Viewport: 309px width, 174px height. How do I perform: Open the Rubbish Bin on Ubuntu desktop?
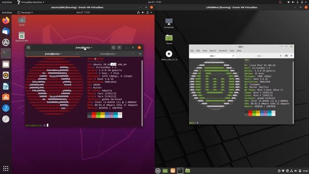point(22,37)
